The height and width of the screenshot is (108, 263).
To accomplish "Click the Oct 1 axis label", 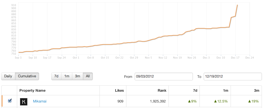I will pos(76,57).
